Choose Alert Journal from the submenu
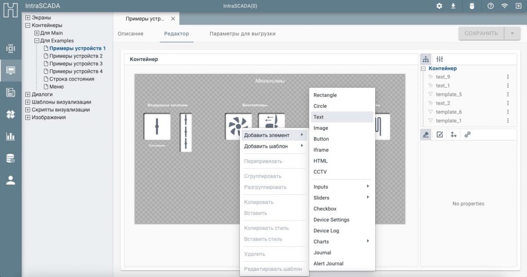527x277 pixels. click(x=342, y=264)
